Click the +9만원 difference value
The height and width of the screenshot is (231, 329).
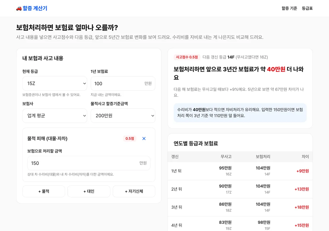coord(303,171)
